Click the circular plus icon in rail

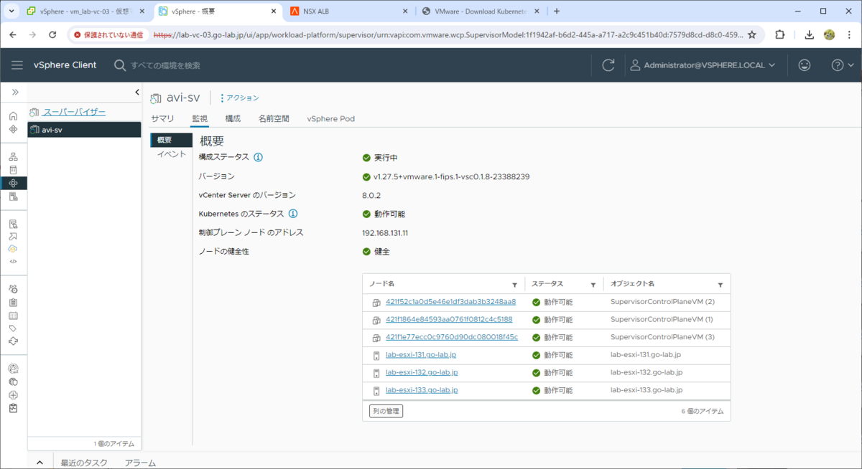13,395
